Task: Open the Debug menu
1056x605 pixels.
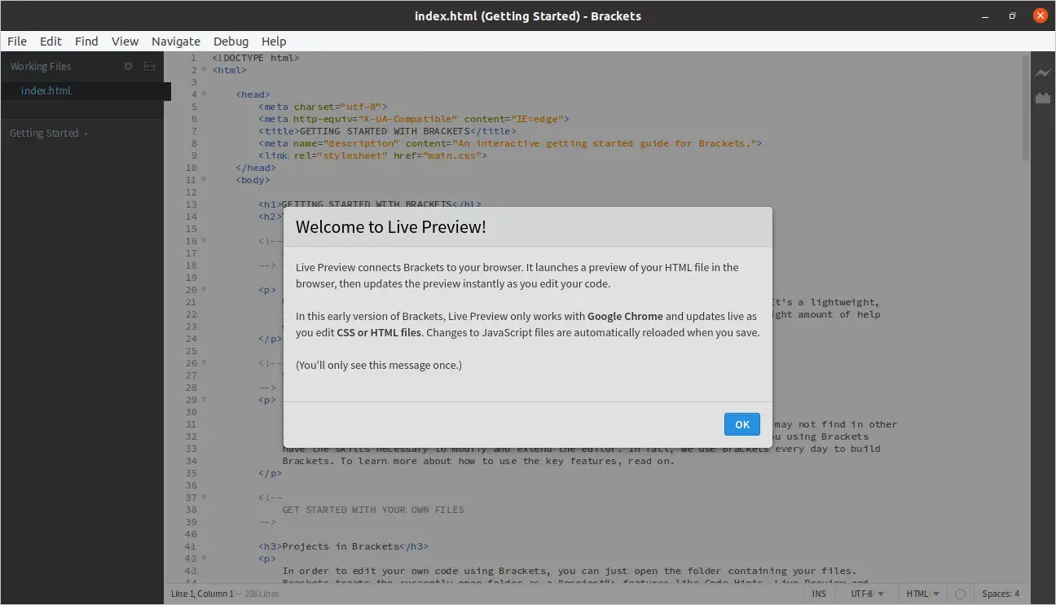Action: click(231, 42)
